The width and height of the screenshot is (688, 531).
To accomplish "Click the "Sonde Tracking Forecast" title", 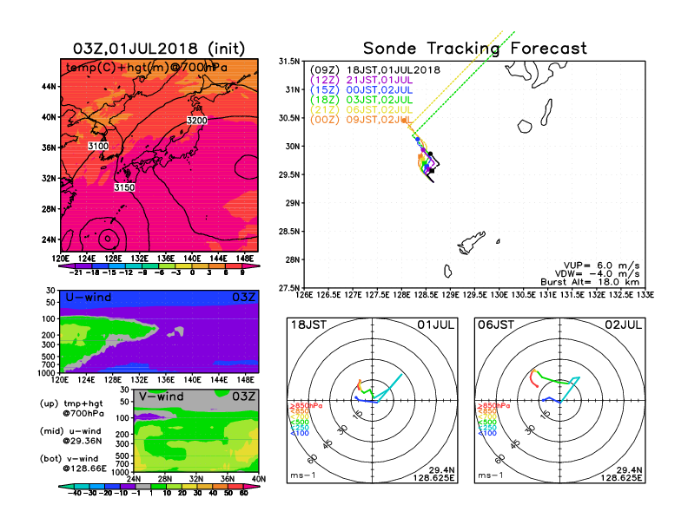I will click(x=475, y=49).
